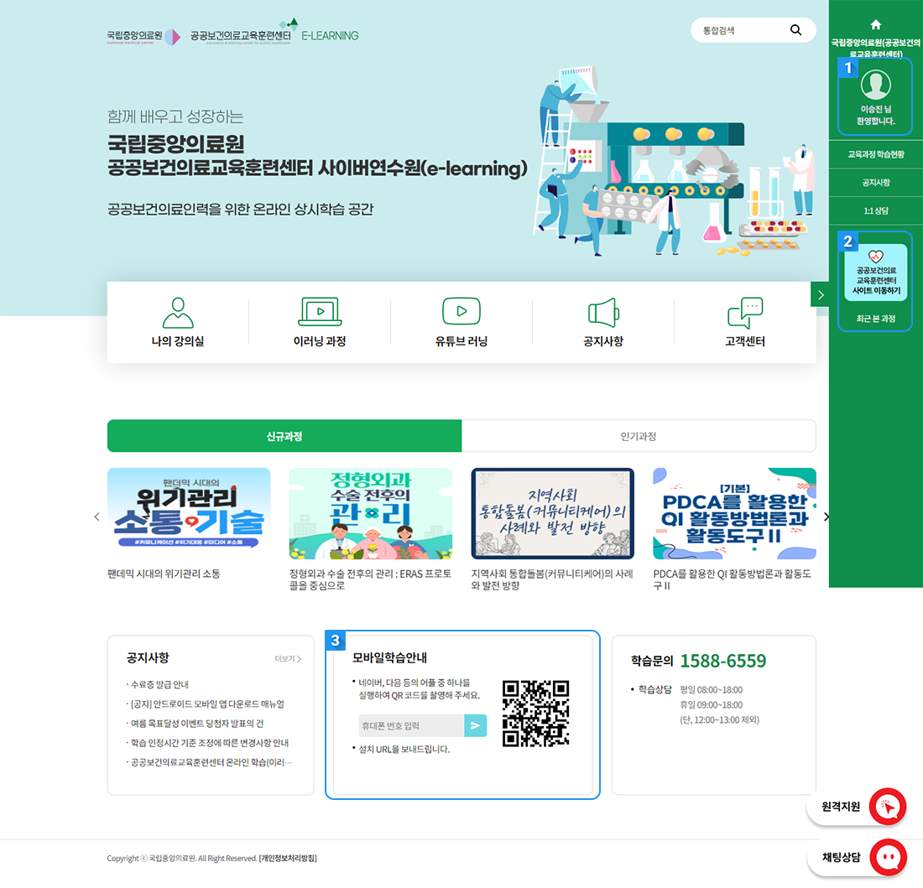
Task: Open 유튜브 러닝 play icon
Action: (x=461, y=312)
